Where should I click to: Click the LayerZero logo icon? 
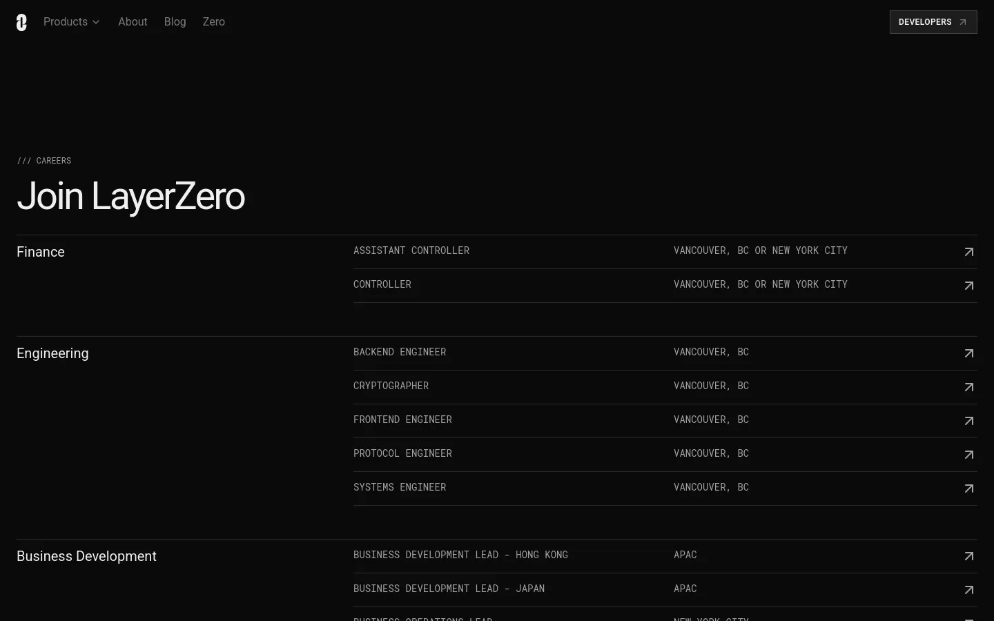pyautogui.click(x=21, y=22)
